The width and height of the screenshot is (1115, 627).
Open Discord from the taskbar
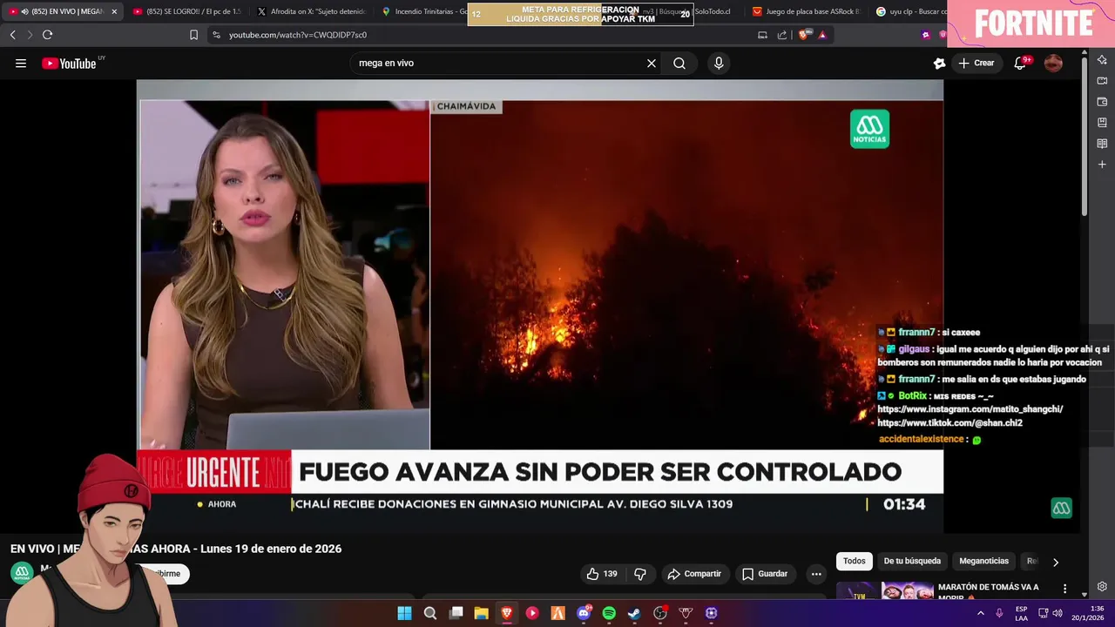pos(584,613)
